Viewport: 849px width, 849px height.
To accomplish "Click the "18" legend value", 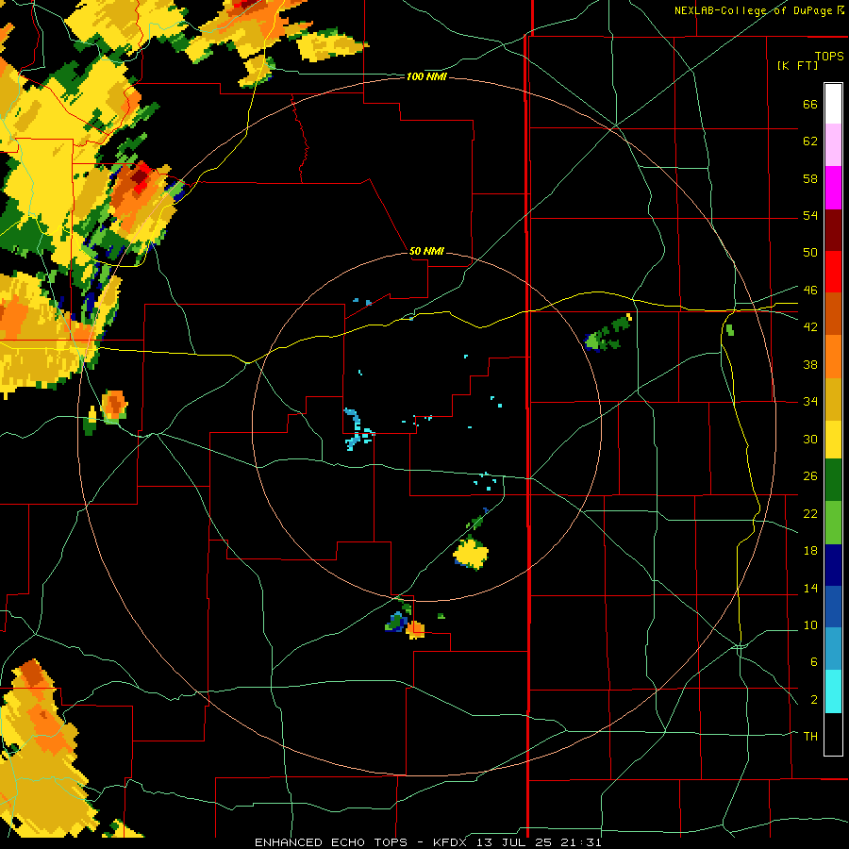I will [810, 551].
